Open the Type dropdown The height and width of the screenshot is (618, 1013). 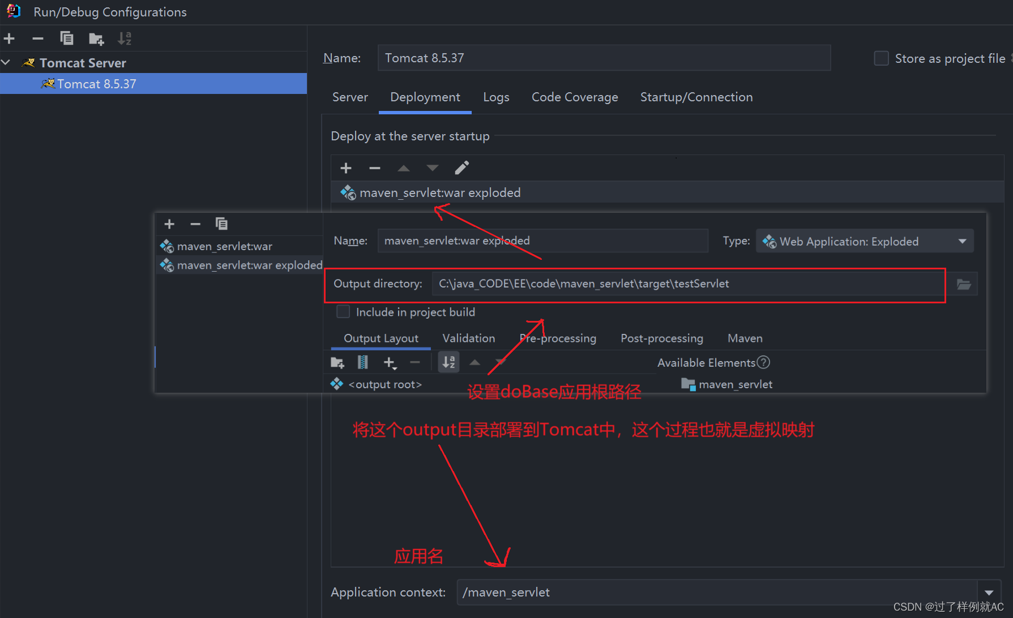[x=963, y=241]
